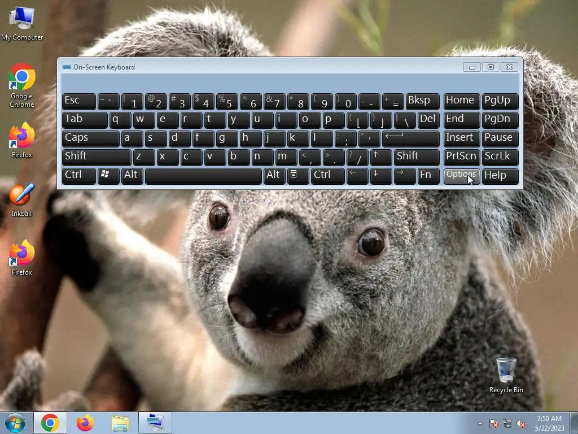Click the number 5 key
The width and height of the screenshot is (578, 434).
coord(227,102)
